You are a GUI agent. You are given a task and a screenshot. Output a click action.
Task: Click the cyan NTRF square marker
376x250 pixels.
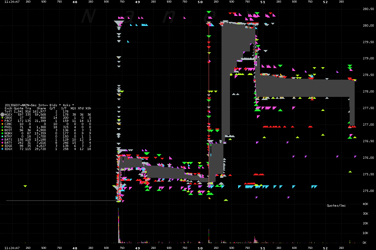coord(2,136)
